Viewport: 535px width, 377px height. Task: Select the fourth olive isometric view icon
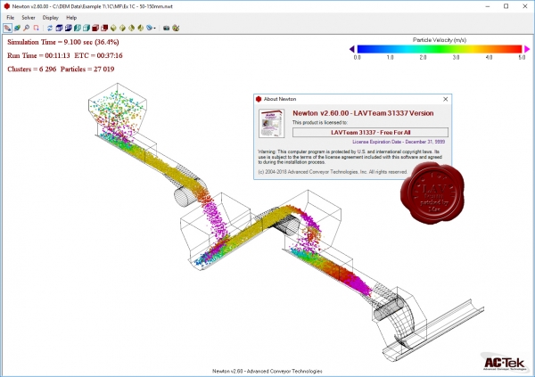click(141, 28)
